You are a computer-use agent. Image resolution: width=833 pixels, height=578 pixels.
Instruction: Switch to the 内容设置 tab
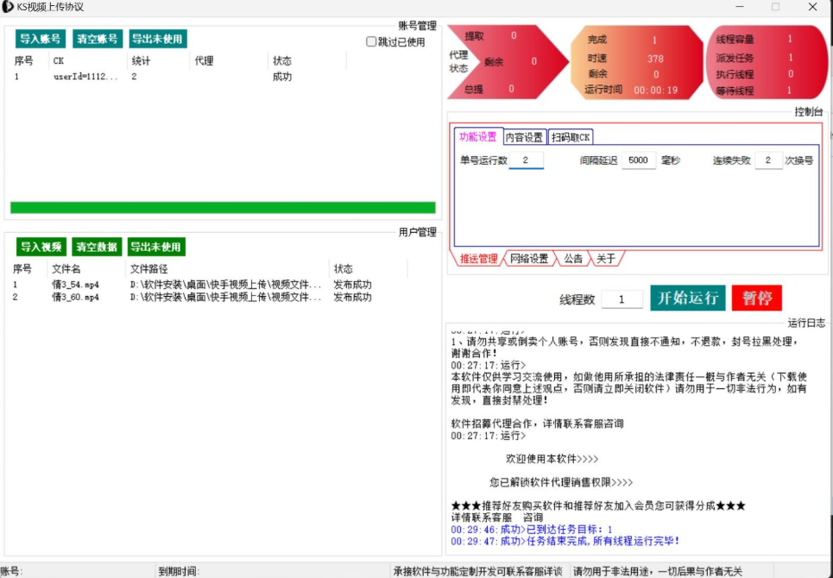pyautogui.click(x=524, y=137)
